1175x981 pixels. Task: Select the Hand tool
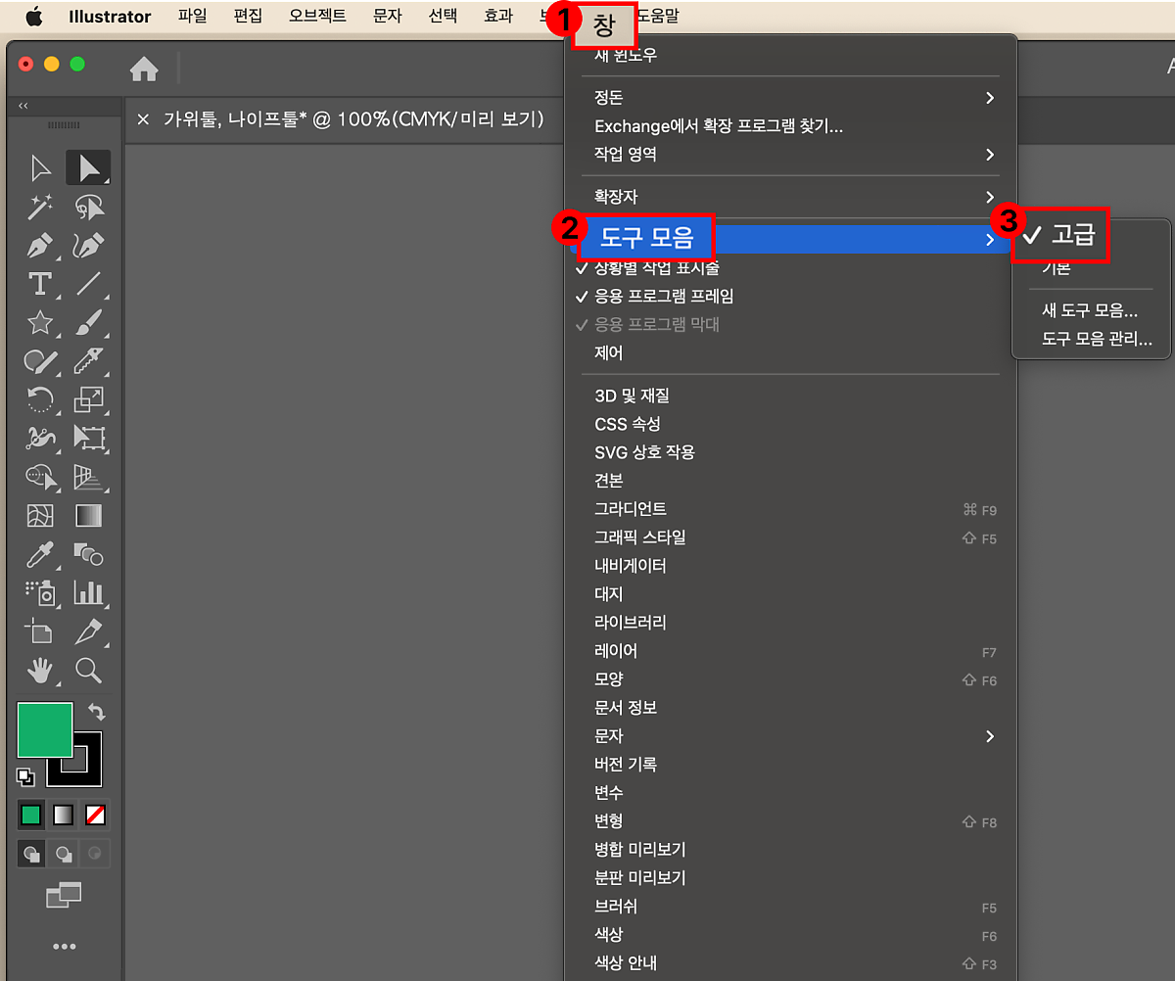tap(39, 670)
